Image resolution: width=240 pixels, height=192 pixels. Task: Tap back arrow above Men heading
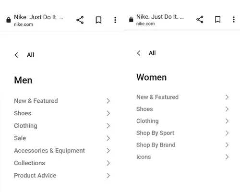coord(16,55)
